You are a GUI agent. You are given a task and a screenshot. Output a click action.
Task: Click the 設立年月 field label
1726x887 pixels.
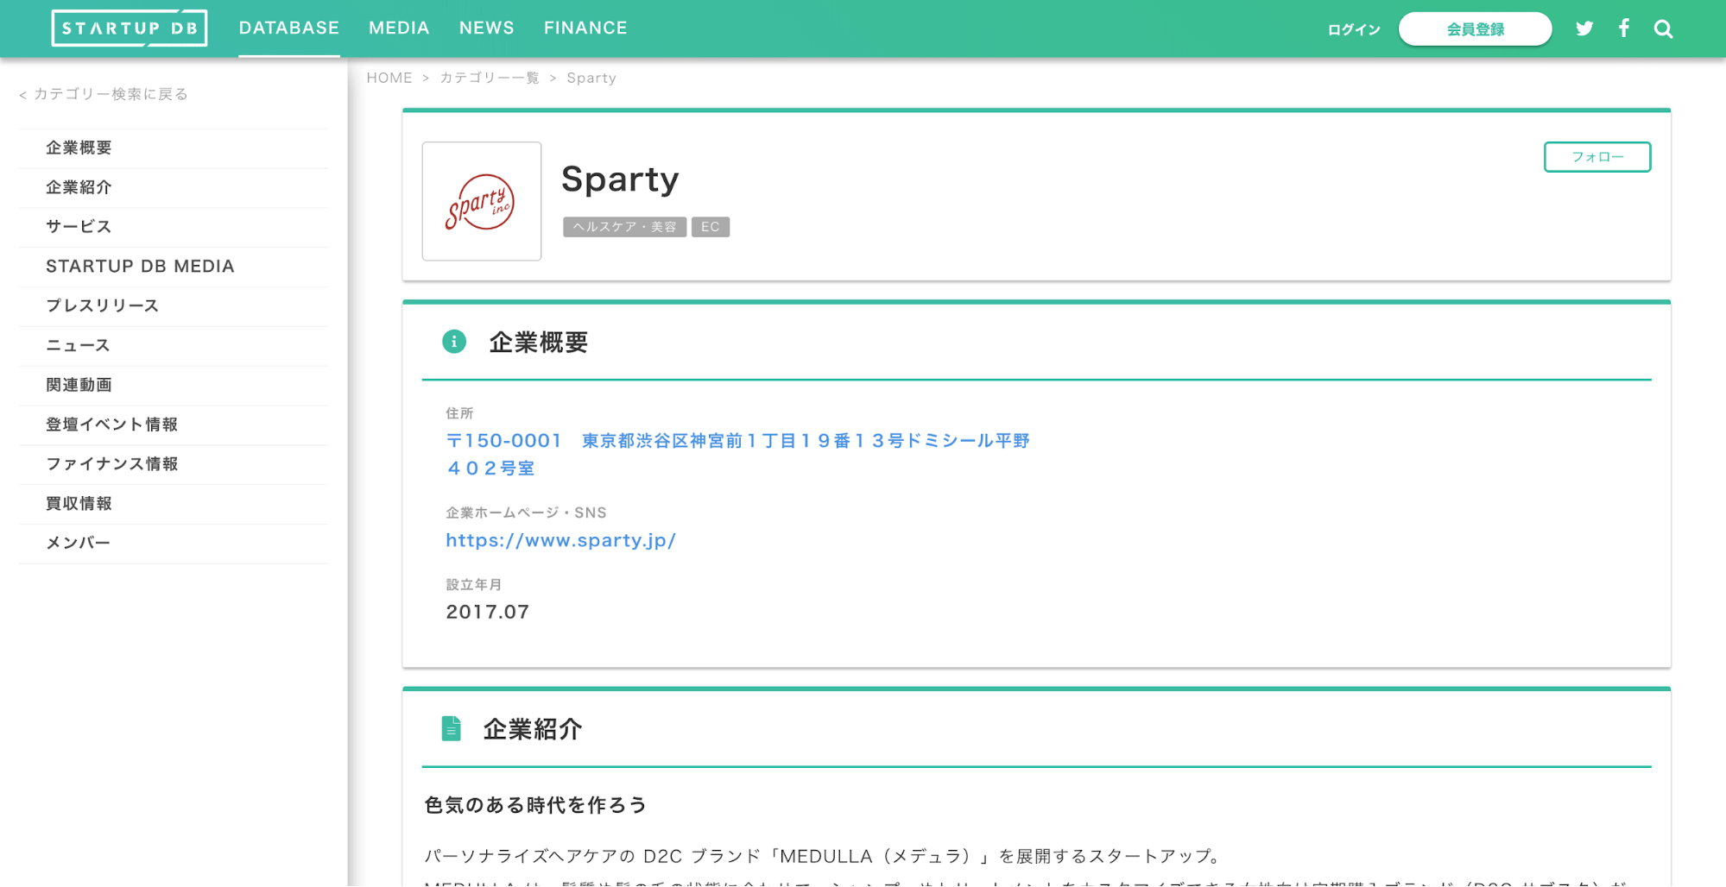pyautogui.click(x=474, y=584)
